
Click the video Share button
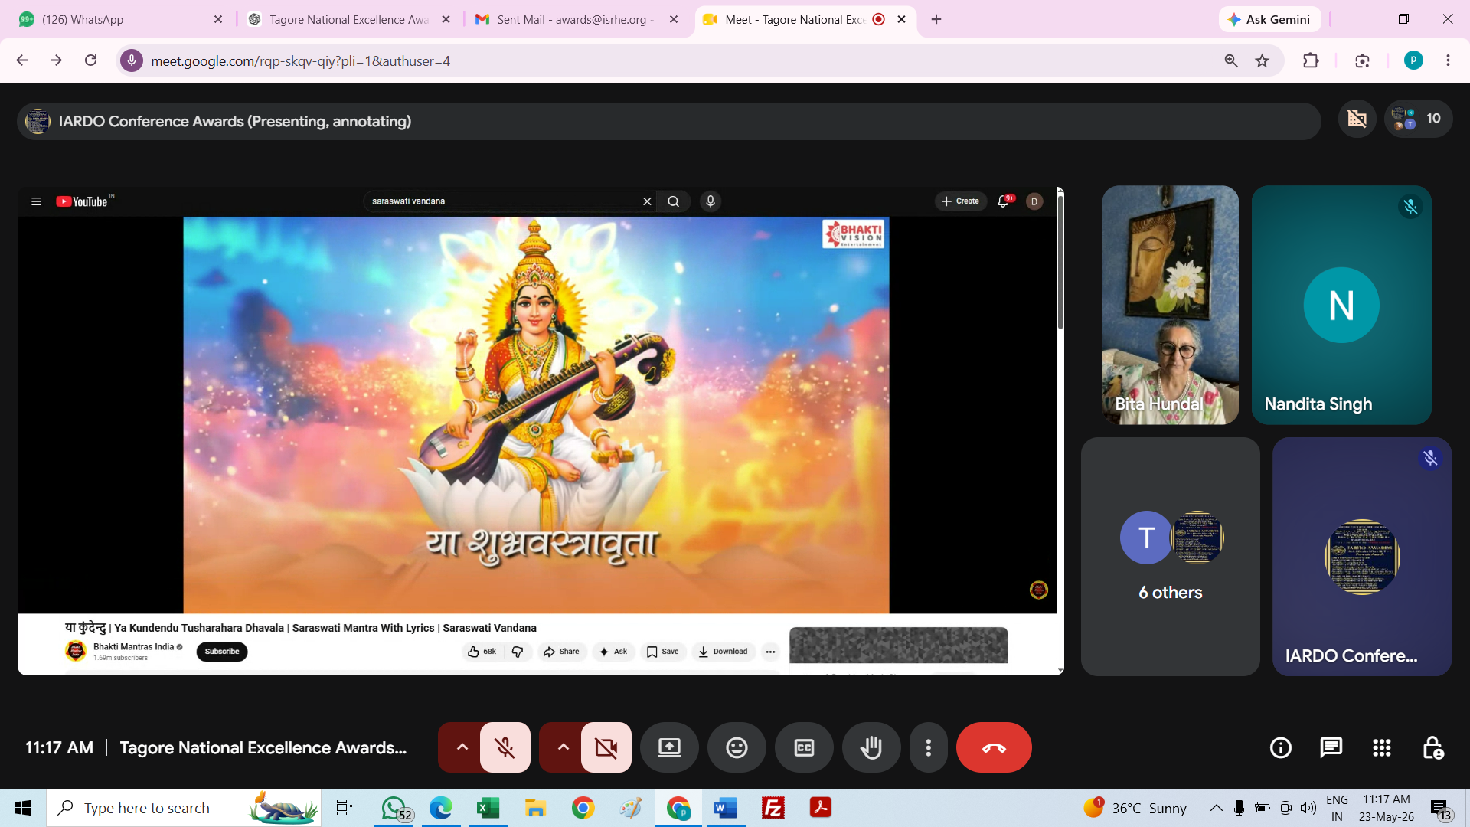pyautogui.click(x=561, y=652)
